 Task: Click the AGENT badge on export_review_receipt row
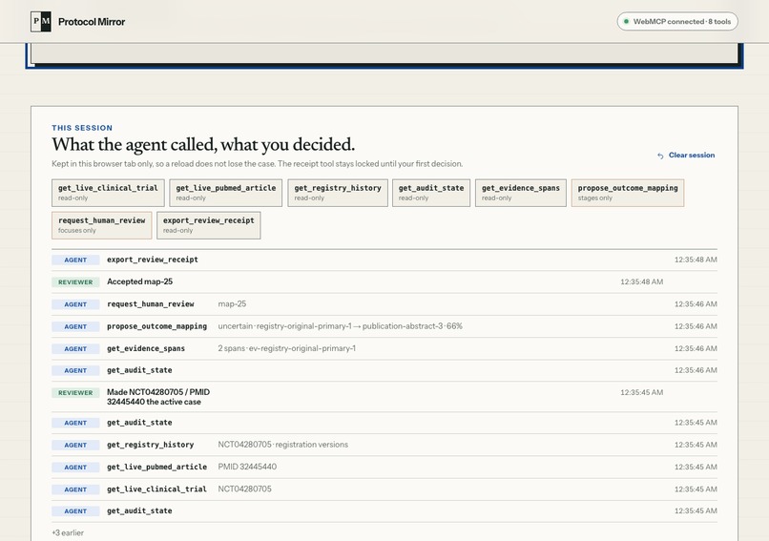[75, 260]
